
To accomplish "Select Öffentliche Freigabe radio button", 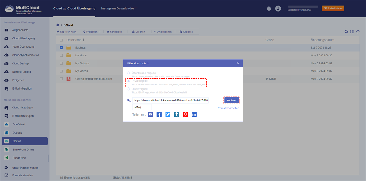I will (128, 73).
